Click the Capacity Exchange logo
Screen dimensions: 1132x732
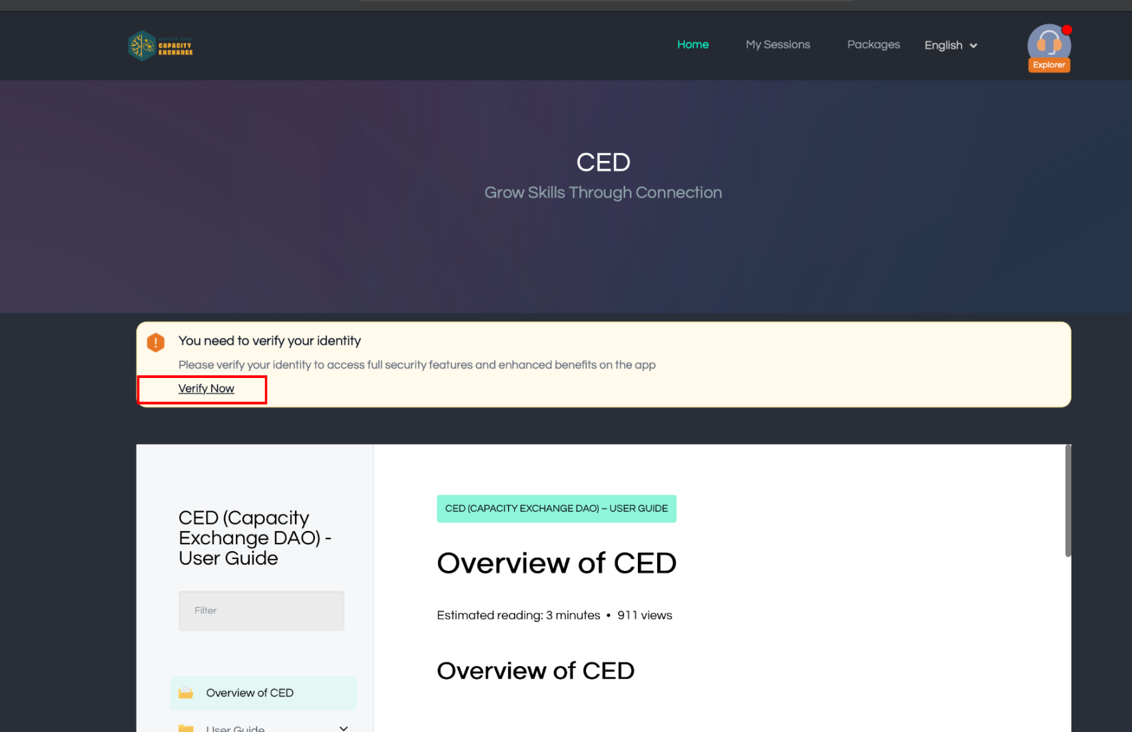(x=160, y=46)
